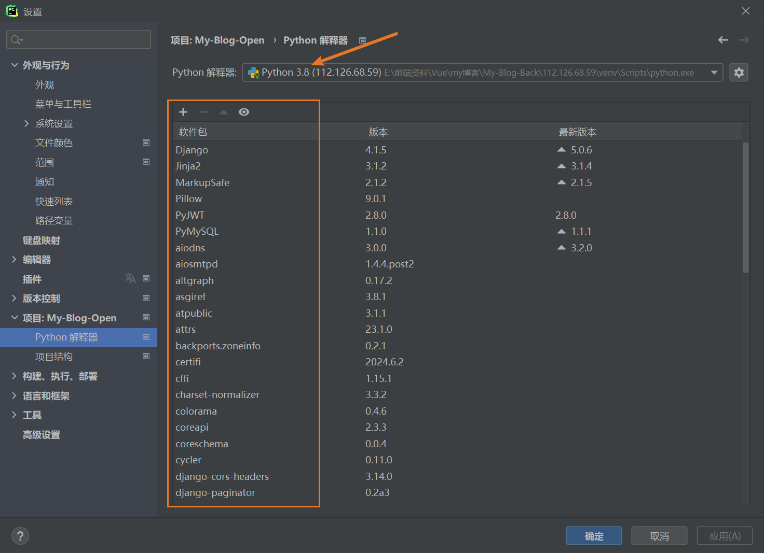Select Python 解释器 tree item
764x553 pixels.
[78, 337]
